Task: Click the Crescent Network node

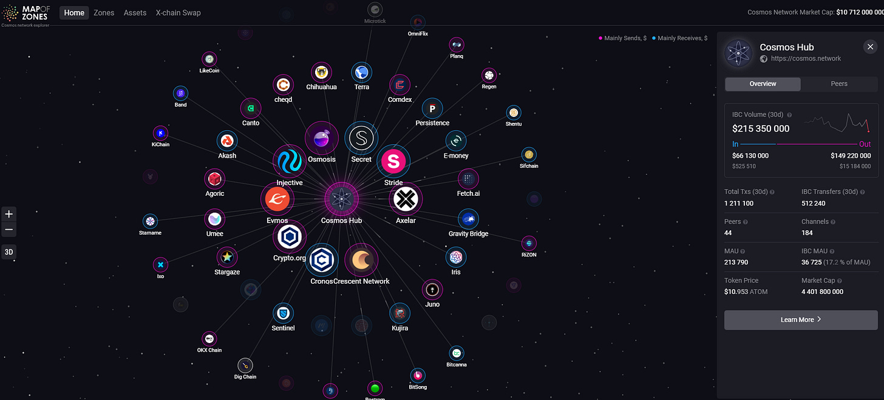Action: 361,260
